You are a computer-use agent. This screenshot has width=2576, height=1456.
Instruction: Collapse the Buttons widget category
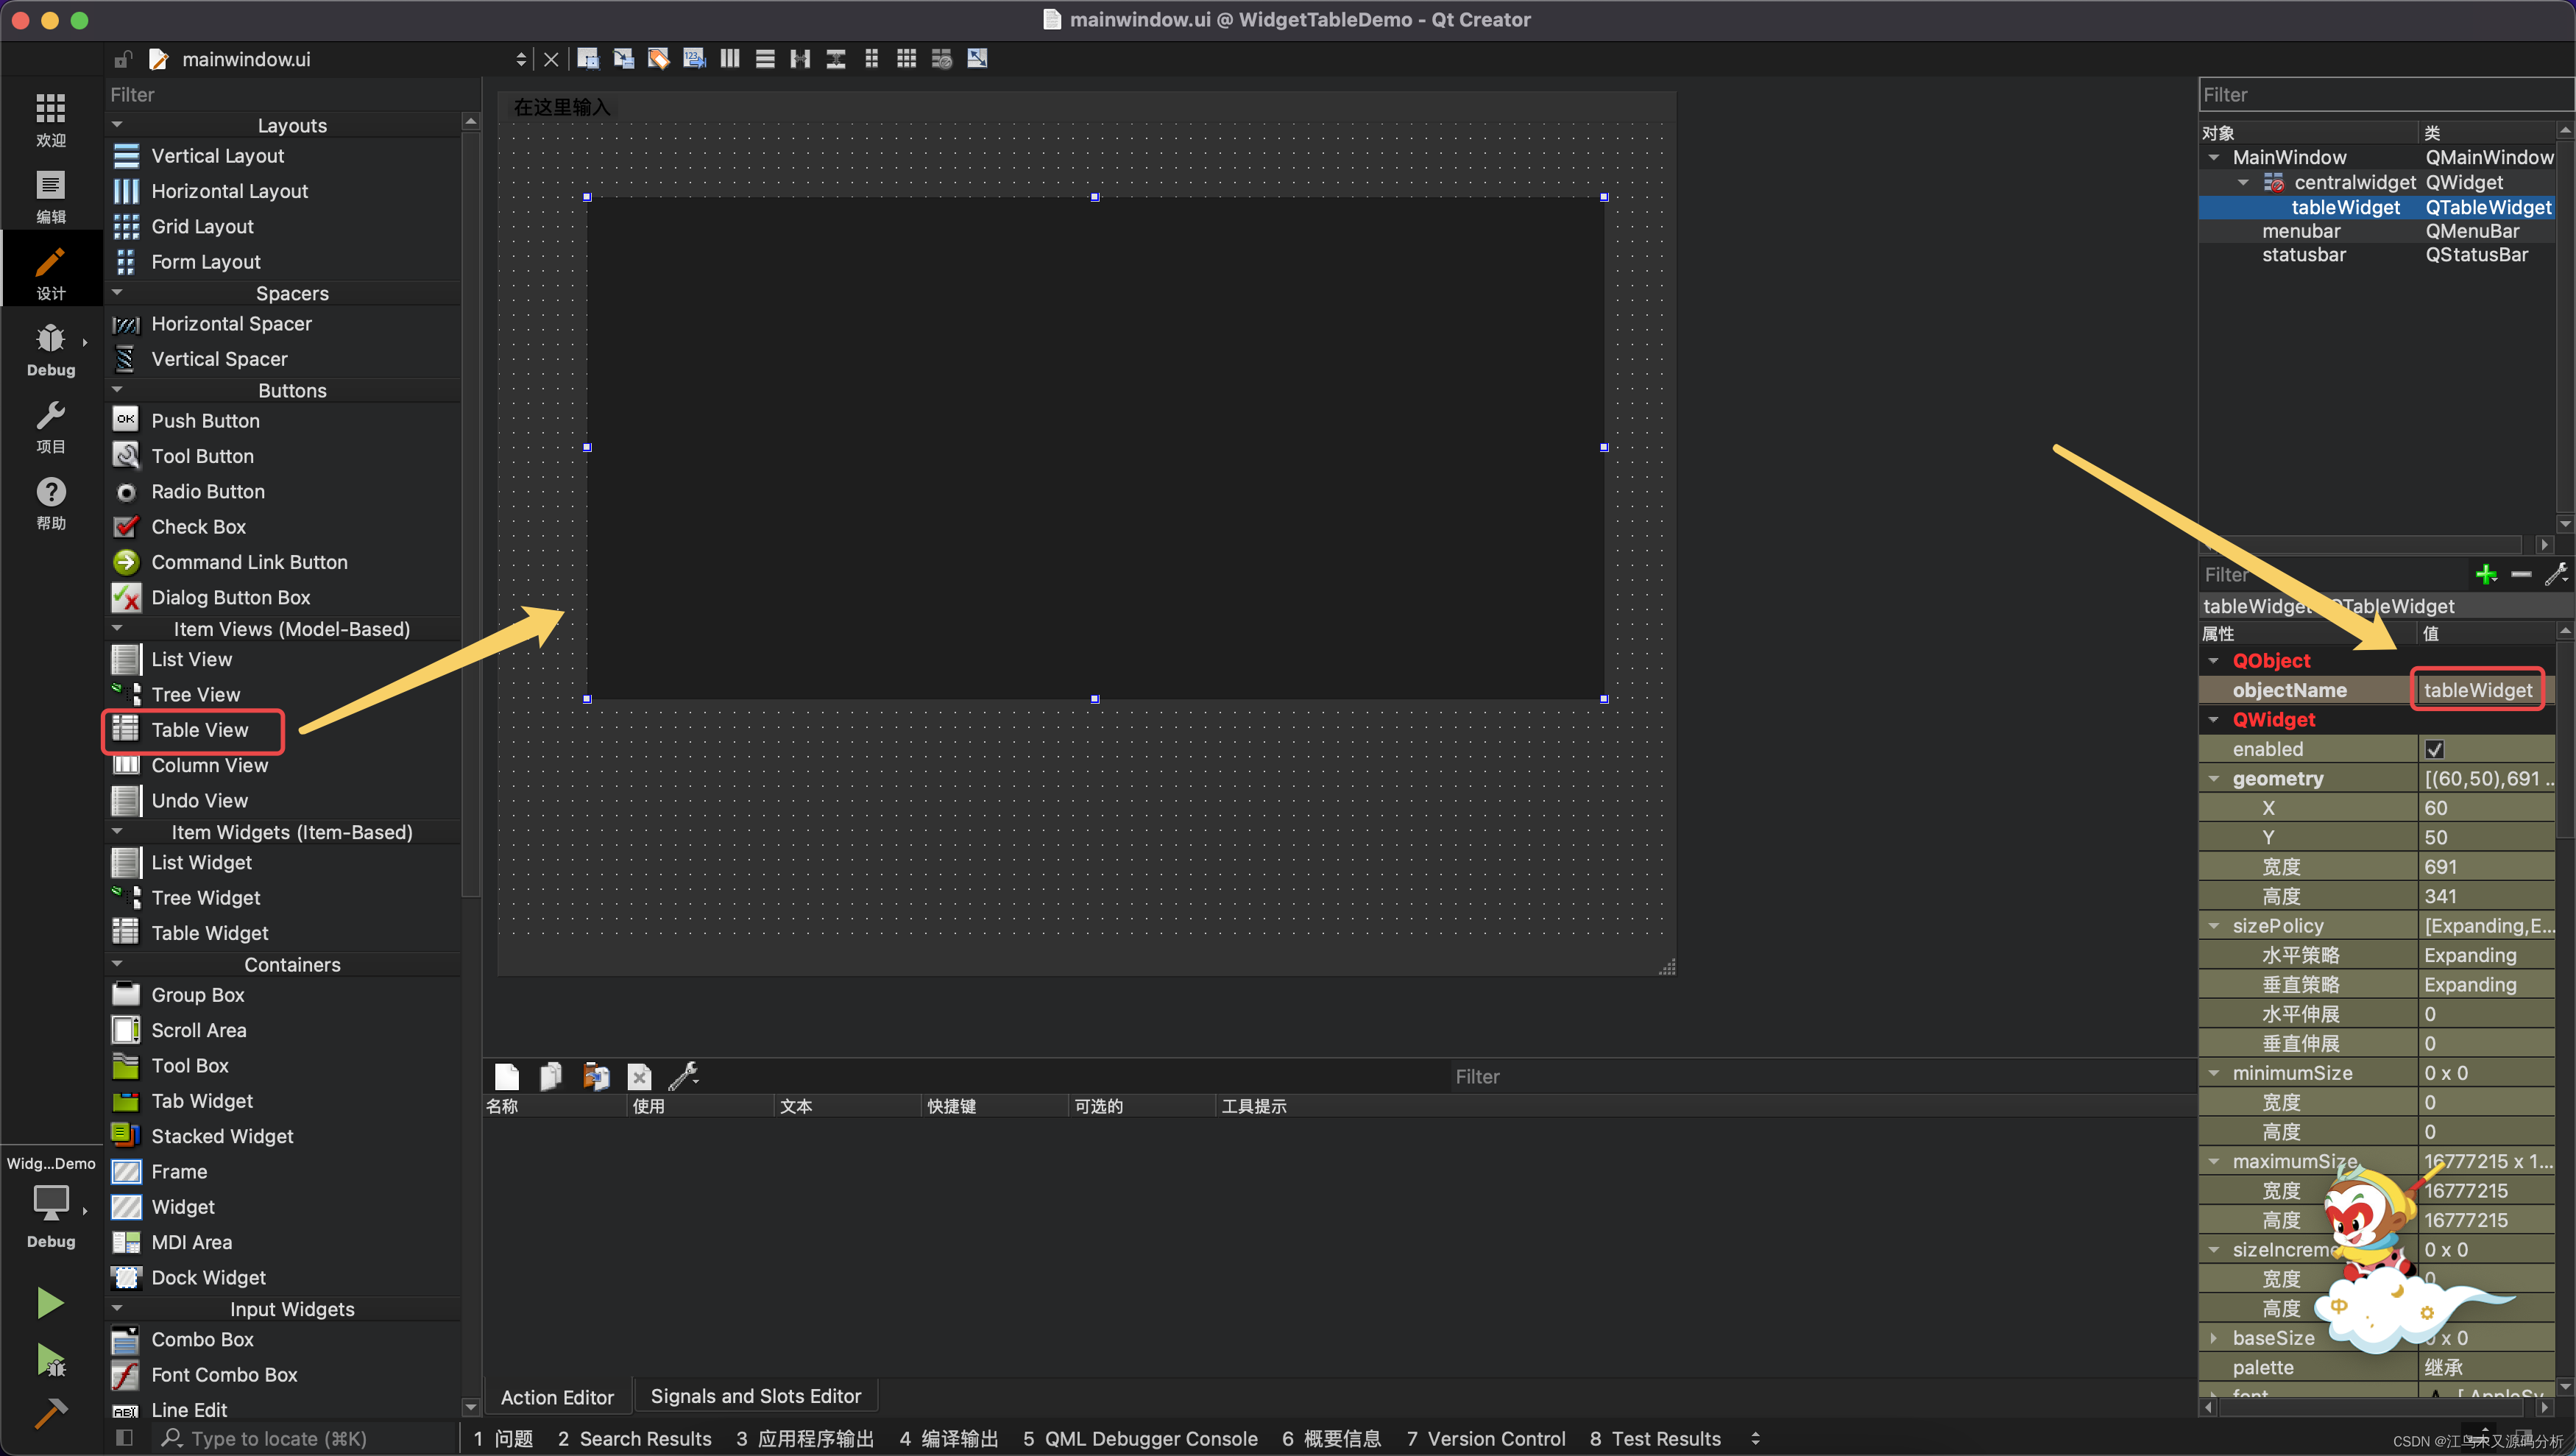pos(118,390)
